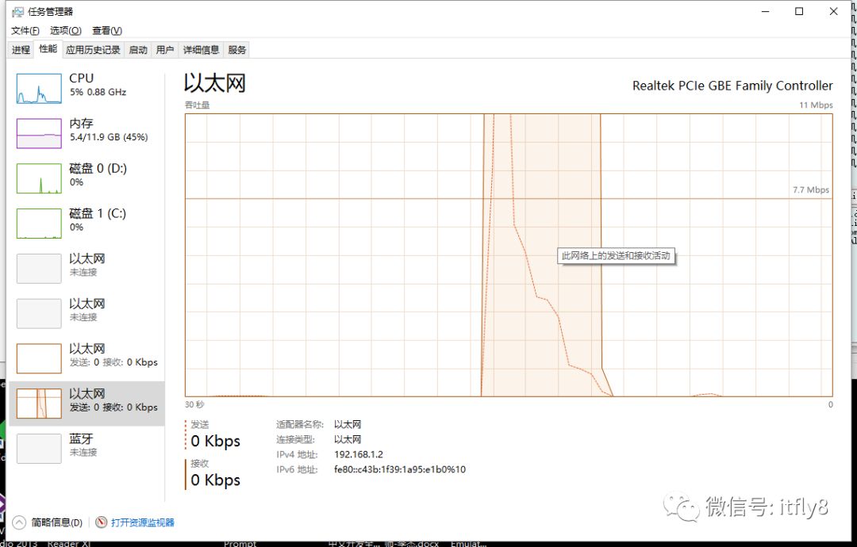Click the 简略信息(D) label

point(57,522)
